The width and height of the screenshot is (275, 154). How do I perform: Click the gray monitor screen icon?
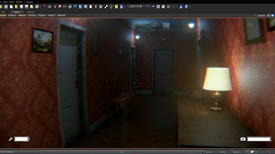pos(168,7)
